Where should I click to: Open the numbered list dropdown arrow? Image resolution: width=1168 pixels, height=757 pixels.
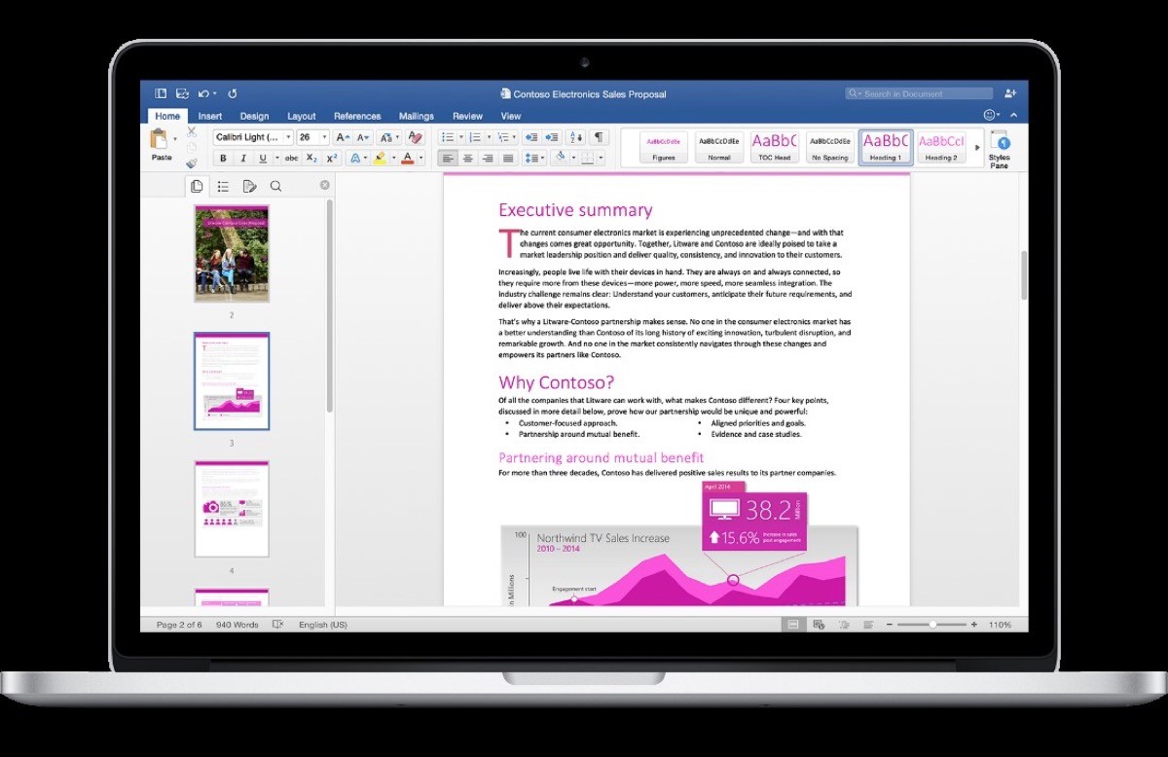pos(489,137)
